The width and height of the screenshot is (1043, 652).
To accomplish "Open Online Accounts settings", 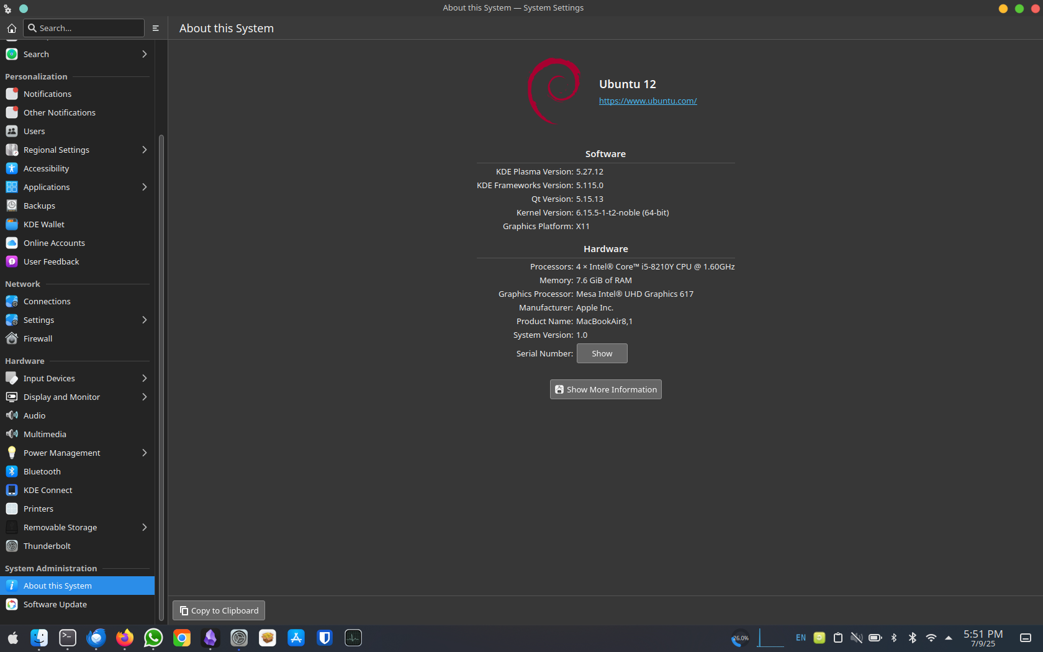I will (77, 243).
